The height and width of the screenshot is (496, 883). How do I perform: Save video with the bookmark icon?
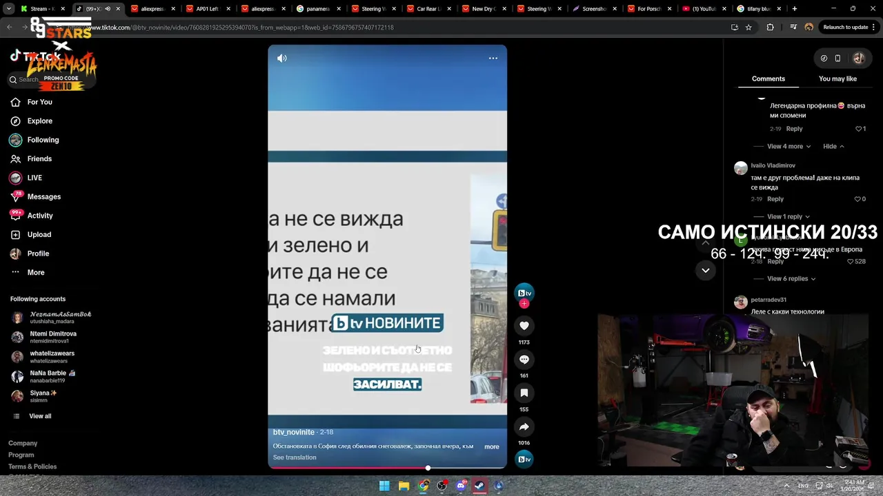point(524,393)
